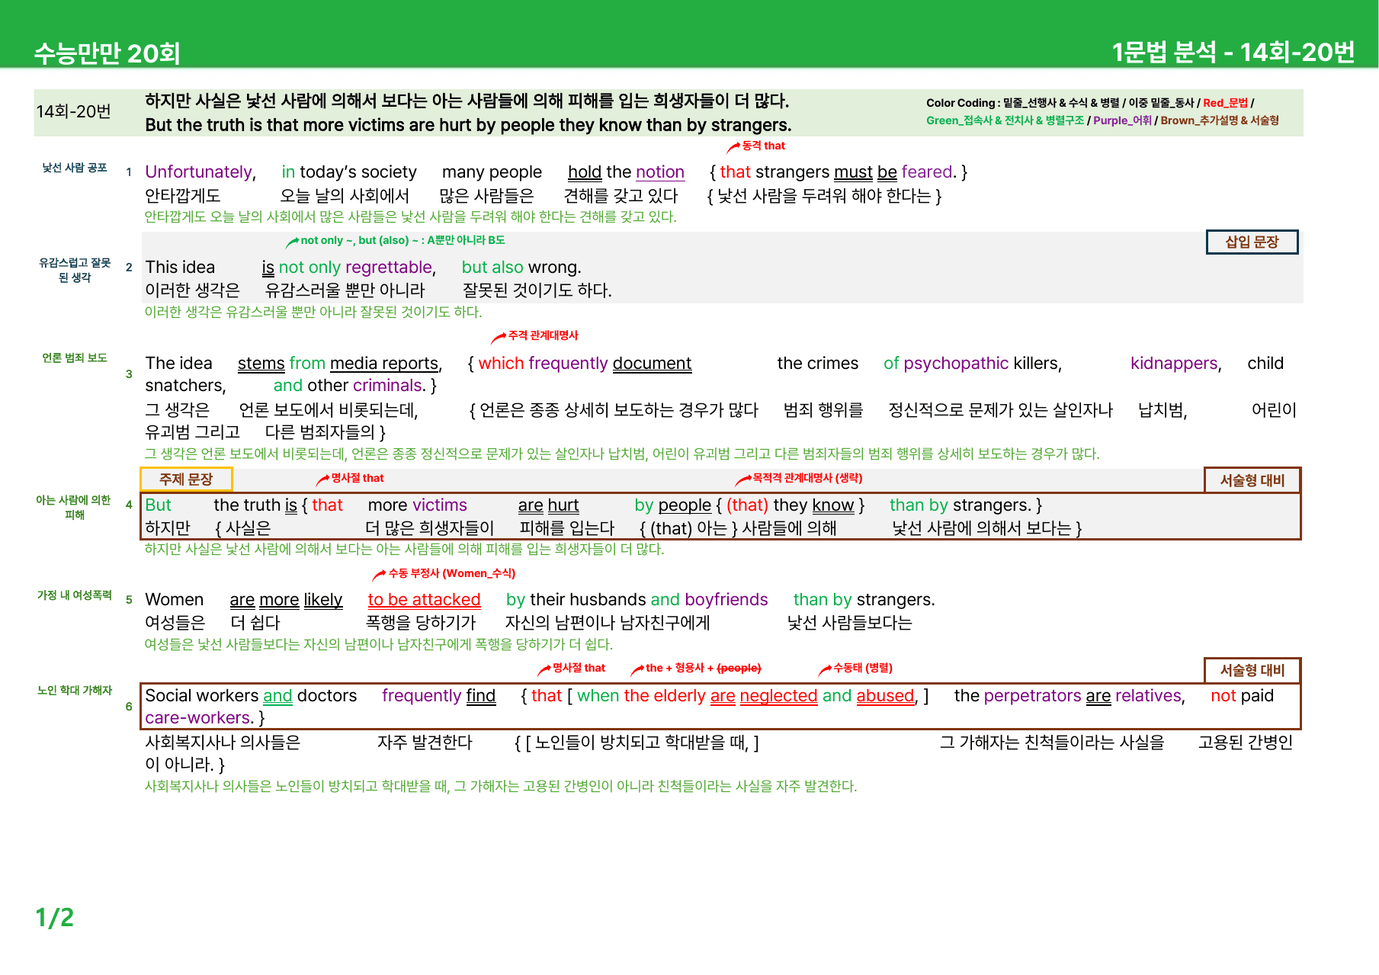Viewport: 1379px width, 975px height.
Task: Click the word 'perpetrators' in sentence 6
Action: click(x=1032, y=696)
